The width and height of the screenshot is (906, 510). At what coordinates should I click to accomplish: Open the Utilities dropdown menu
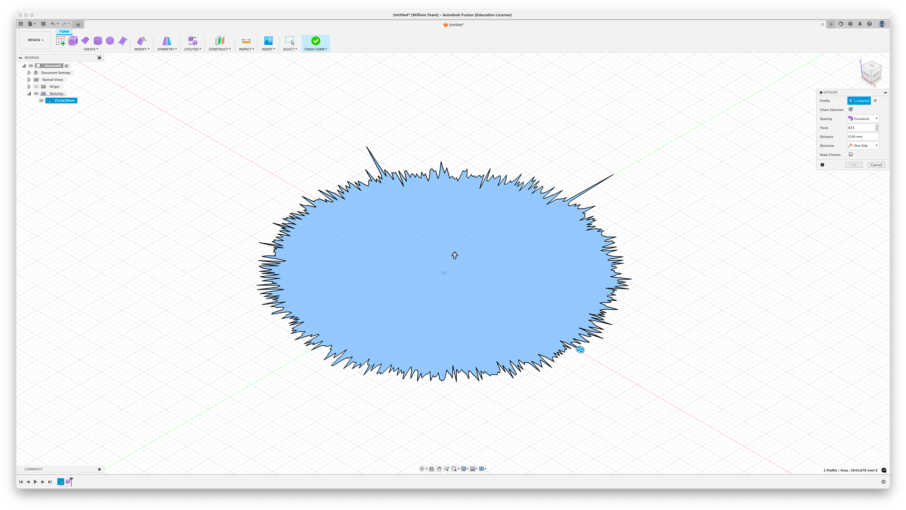point(193,49)
